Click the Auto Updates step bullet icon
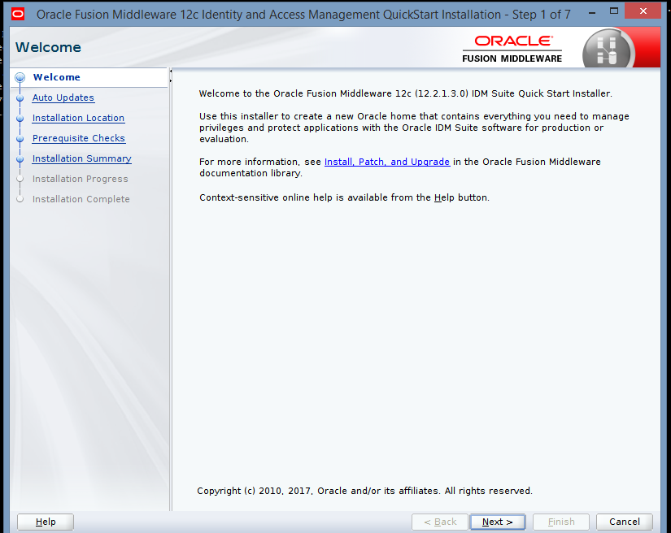 coord(20,97)
